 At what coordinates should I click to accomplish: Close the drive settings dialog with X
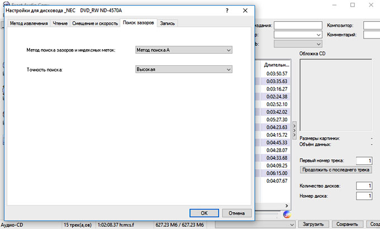pyautogui.click(x=245, y=11)
